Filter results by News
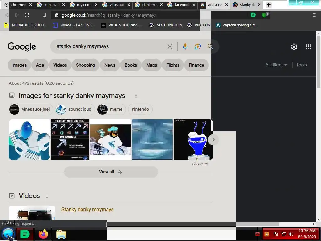The height and width of the screenshot is (241, 321). pos(110,65)
